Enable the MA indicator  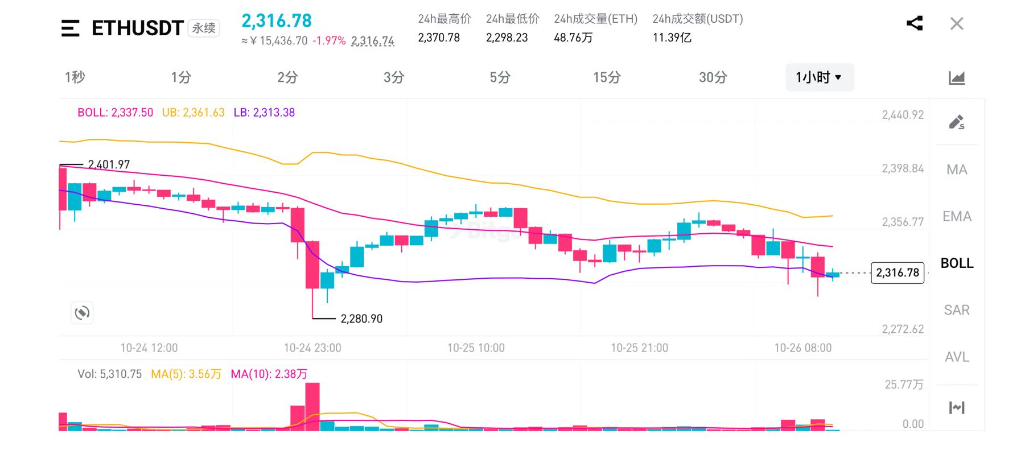click(957, 170)
